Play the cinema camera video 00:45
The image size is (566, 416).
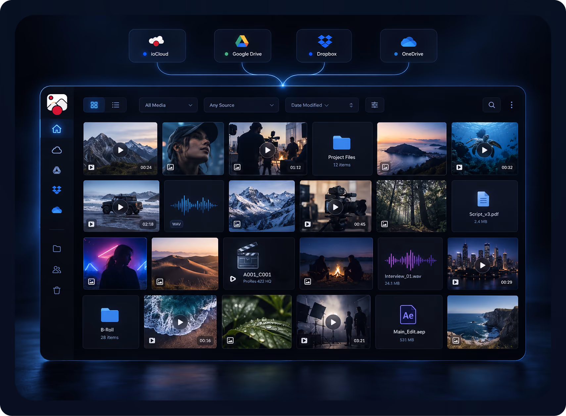[335, 207]
